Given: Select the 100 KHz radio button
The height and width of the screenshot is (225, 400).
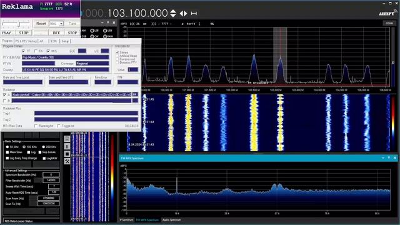Looking at the screenshot, I should (24, 147).
